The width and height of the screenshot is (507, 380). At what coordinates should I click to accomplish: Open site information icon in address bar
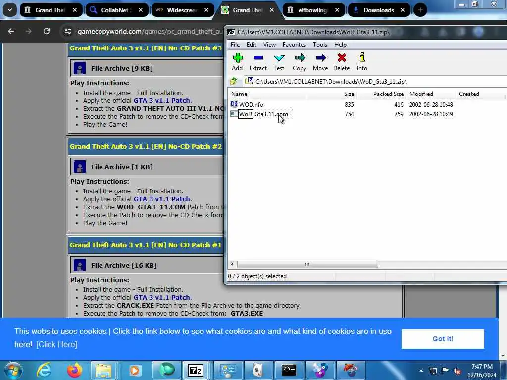67,31
